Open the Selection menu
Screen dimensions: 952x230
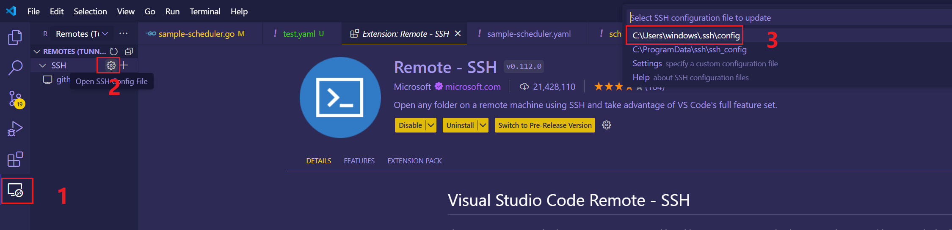tap(90, 11)
